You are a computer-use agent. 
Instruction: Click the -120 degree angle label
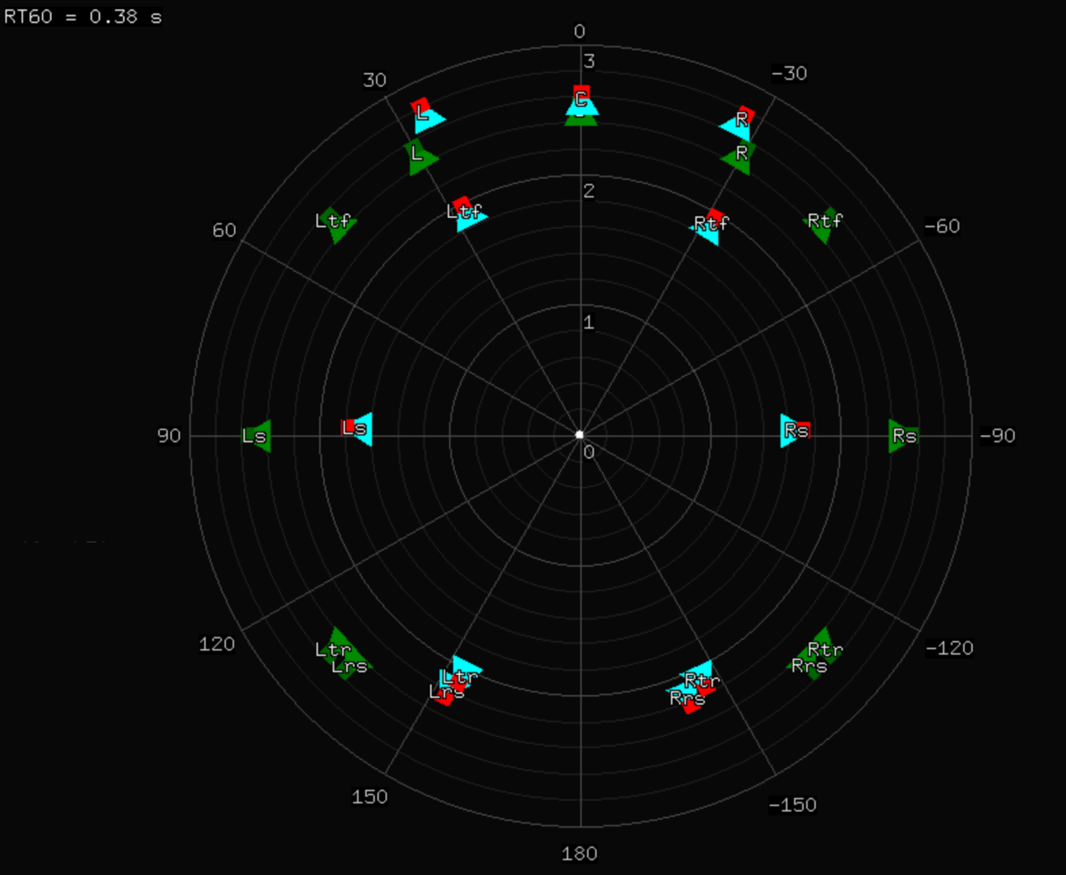click(x=949, y=648)
